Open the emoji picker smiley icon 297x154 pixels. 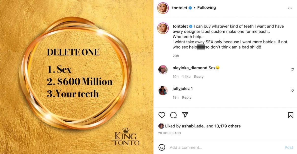(x=162, y=147)
